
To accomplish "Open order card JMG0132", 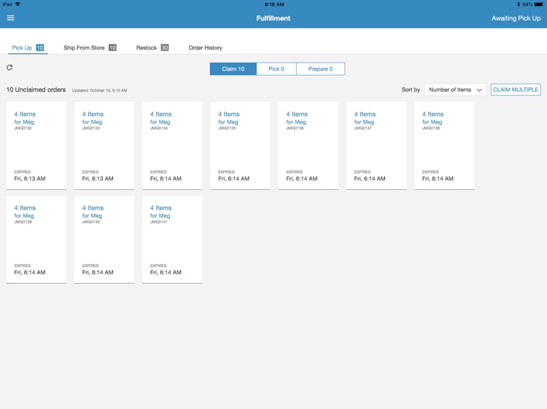I will [x=36, y=146].
